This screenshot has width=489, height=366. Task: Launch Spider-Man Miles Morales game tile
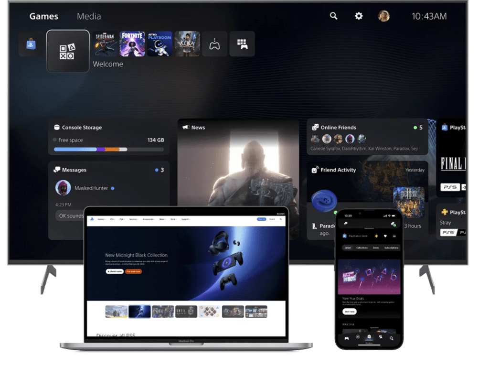click(105, 43)
